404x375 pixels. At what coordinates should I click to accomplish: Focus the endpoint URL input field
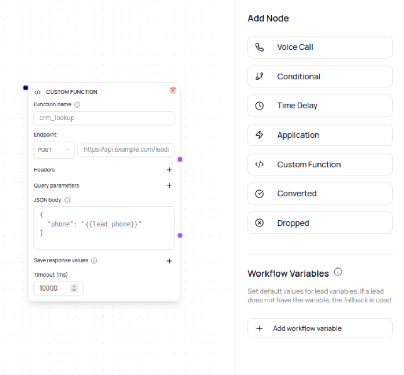pos(126,149)
